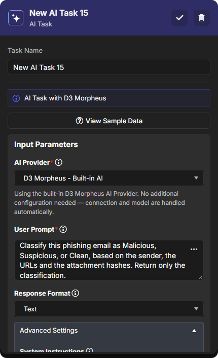Click the 'Using the built-in D3 Morpheus' helper text
The width and height of the screenshot is (218, 358).
tap(100, 203)
